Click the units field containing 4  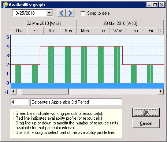pos(20,102)
